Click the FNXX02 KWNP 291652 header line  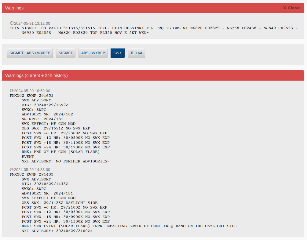[x=31, y=96]
